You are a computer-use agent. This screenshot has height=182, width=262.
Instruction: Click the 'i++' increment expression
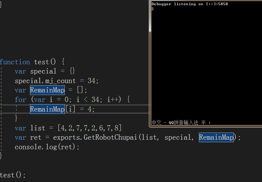[x=113, y=100]
